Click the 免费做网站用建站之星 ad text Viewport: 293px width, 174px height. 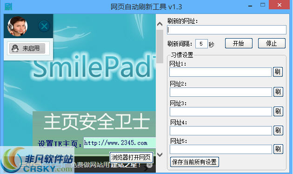[x=106, y=165]
